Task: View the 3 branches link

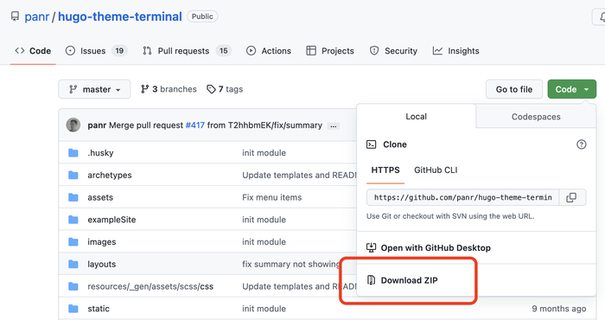Action: click(x=169, y=89)
